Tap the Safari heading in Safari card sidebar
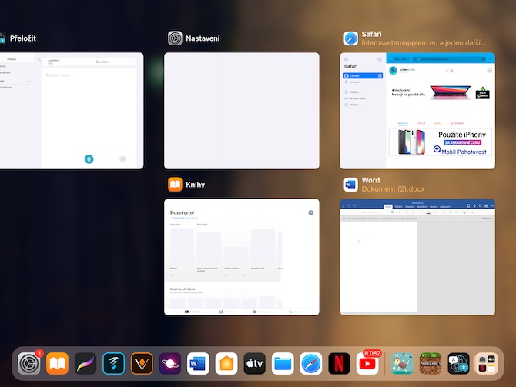The height and width of the screenshot is (387, 516). [350, 66]
